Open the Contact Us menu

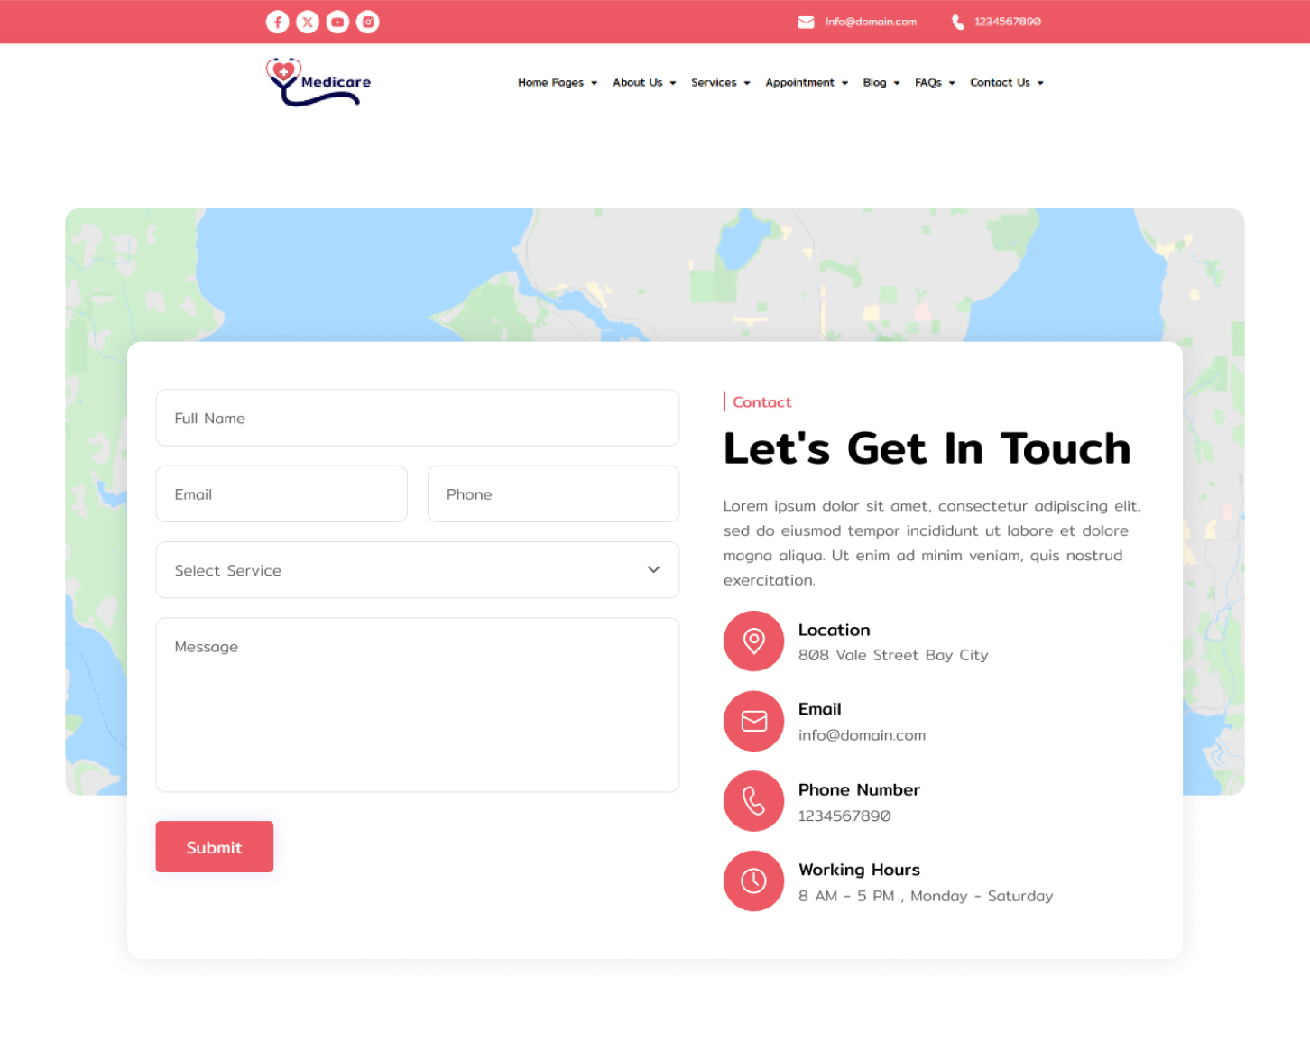1006,83
